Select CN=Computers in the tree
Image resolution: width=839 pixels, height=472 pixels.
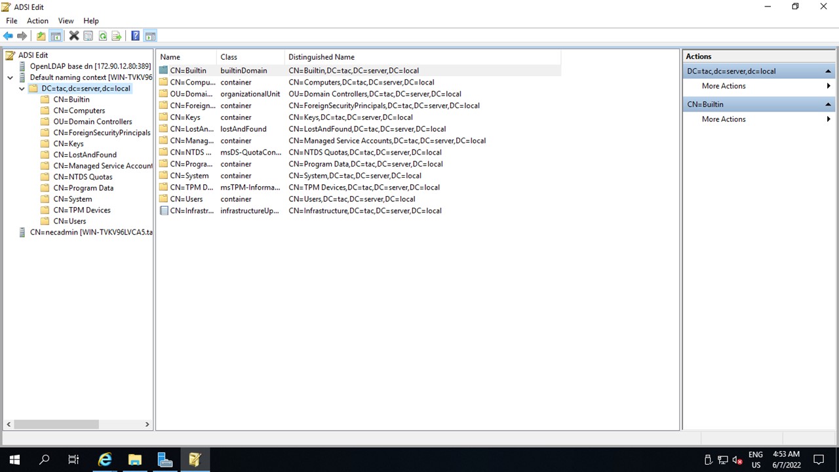pyautogui.click(x=79, y=111)
